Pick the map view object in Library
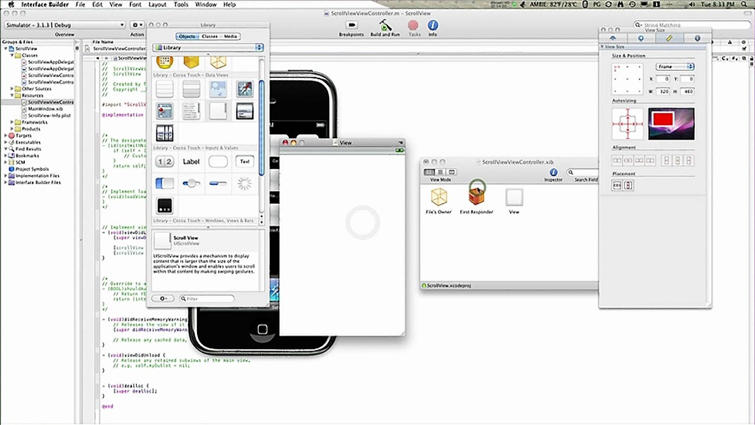Viewport: 755px width, 425px height. (x=165, y=111)
